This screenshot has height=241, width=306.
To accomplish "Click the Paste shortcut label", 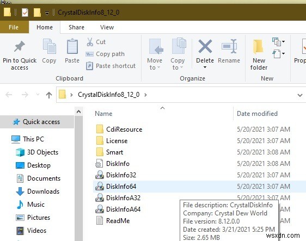I will 116,66.
